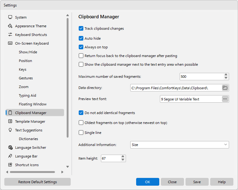
Task: Open Help for settings
Action: point(222,182)
